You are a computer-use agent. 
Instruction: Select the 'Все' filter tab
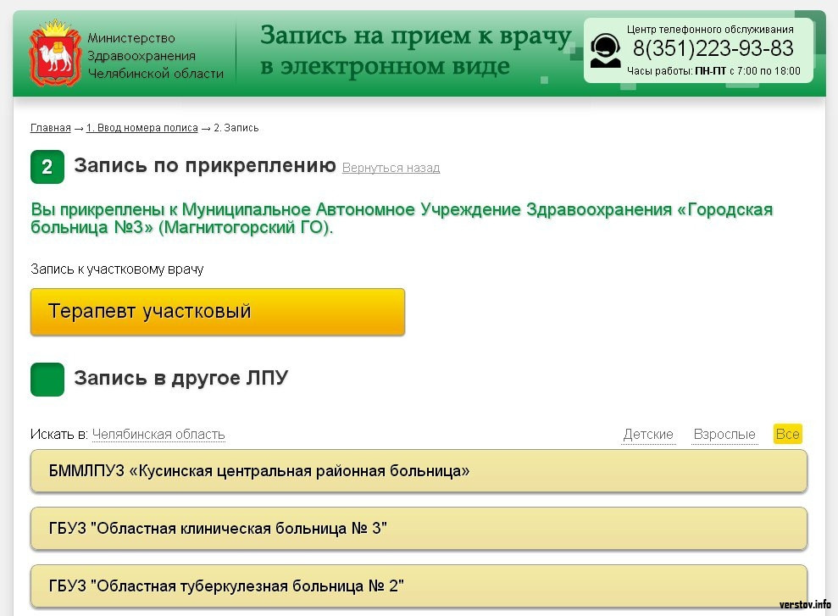coord(788,434)
